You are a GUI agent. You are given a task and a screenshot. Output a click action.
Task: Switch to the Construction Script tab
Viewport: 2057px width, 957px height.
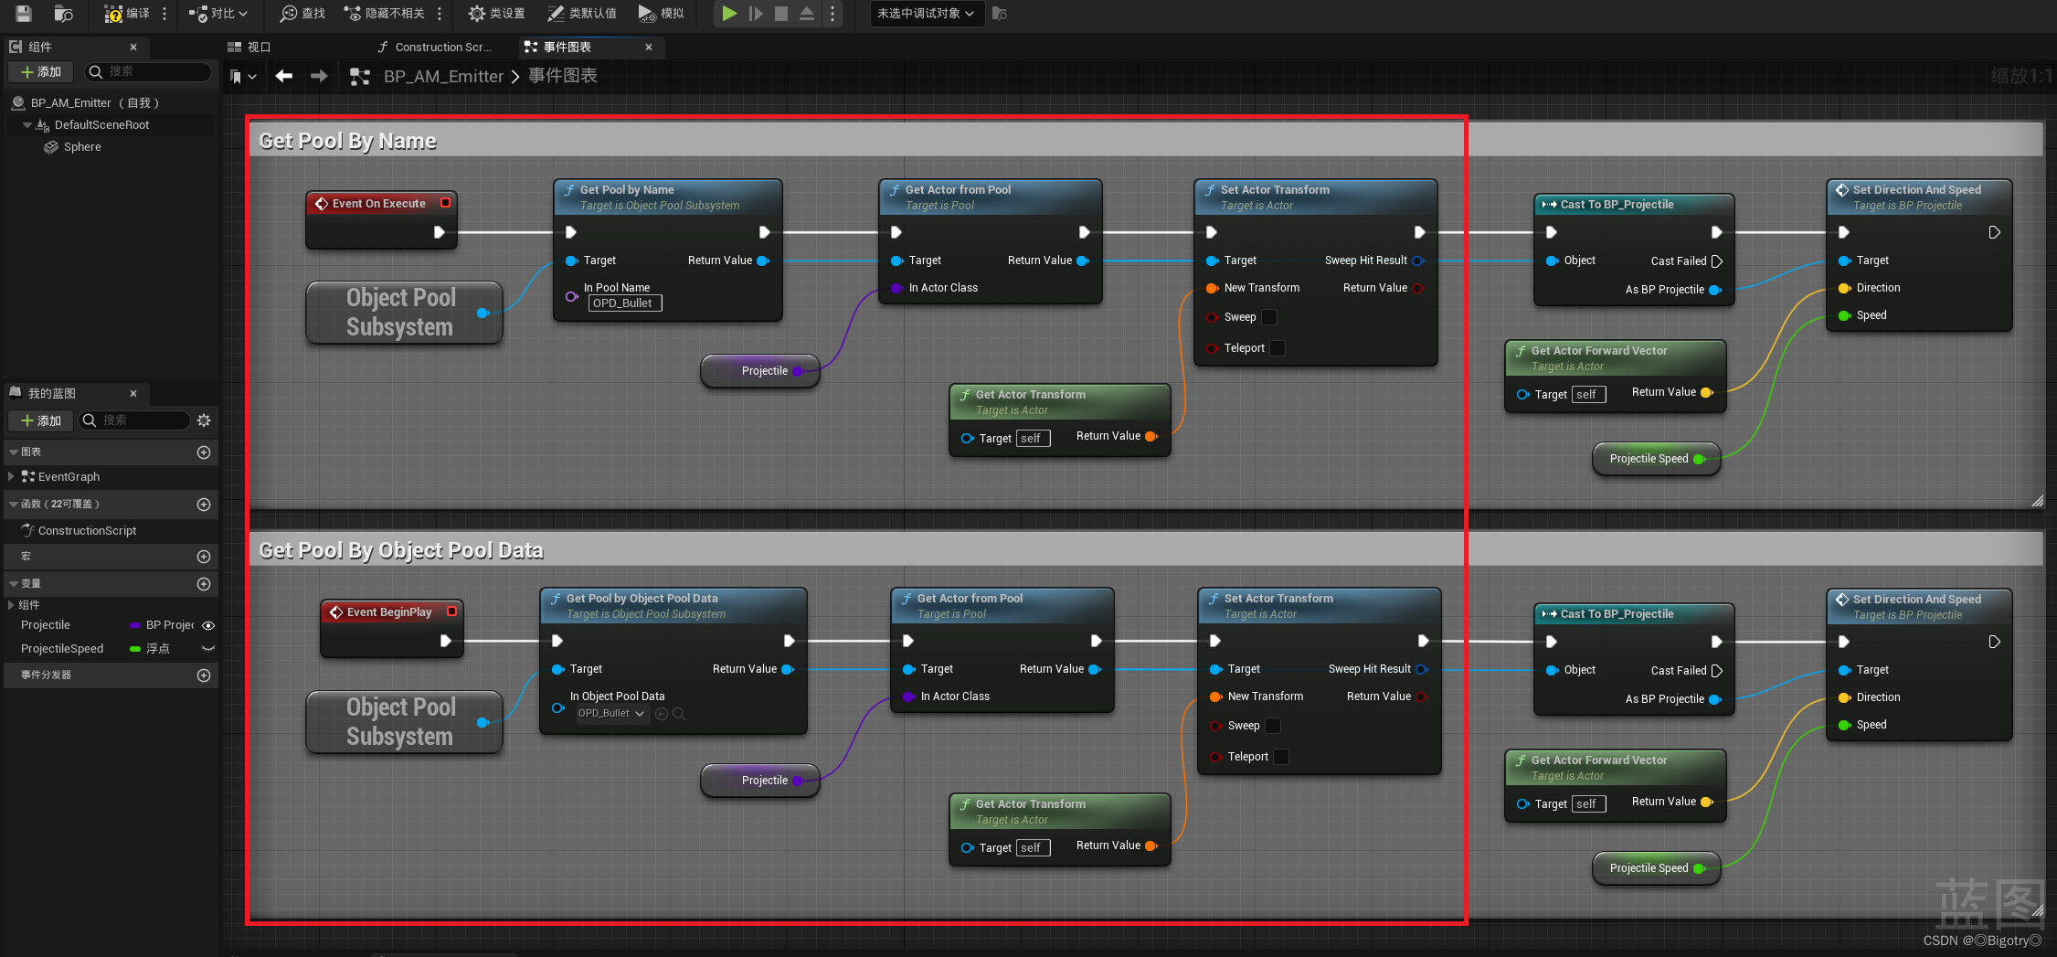point(435,47)
